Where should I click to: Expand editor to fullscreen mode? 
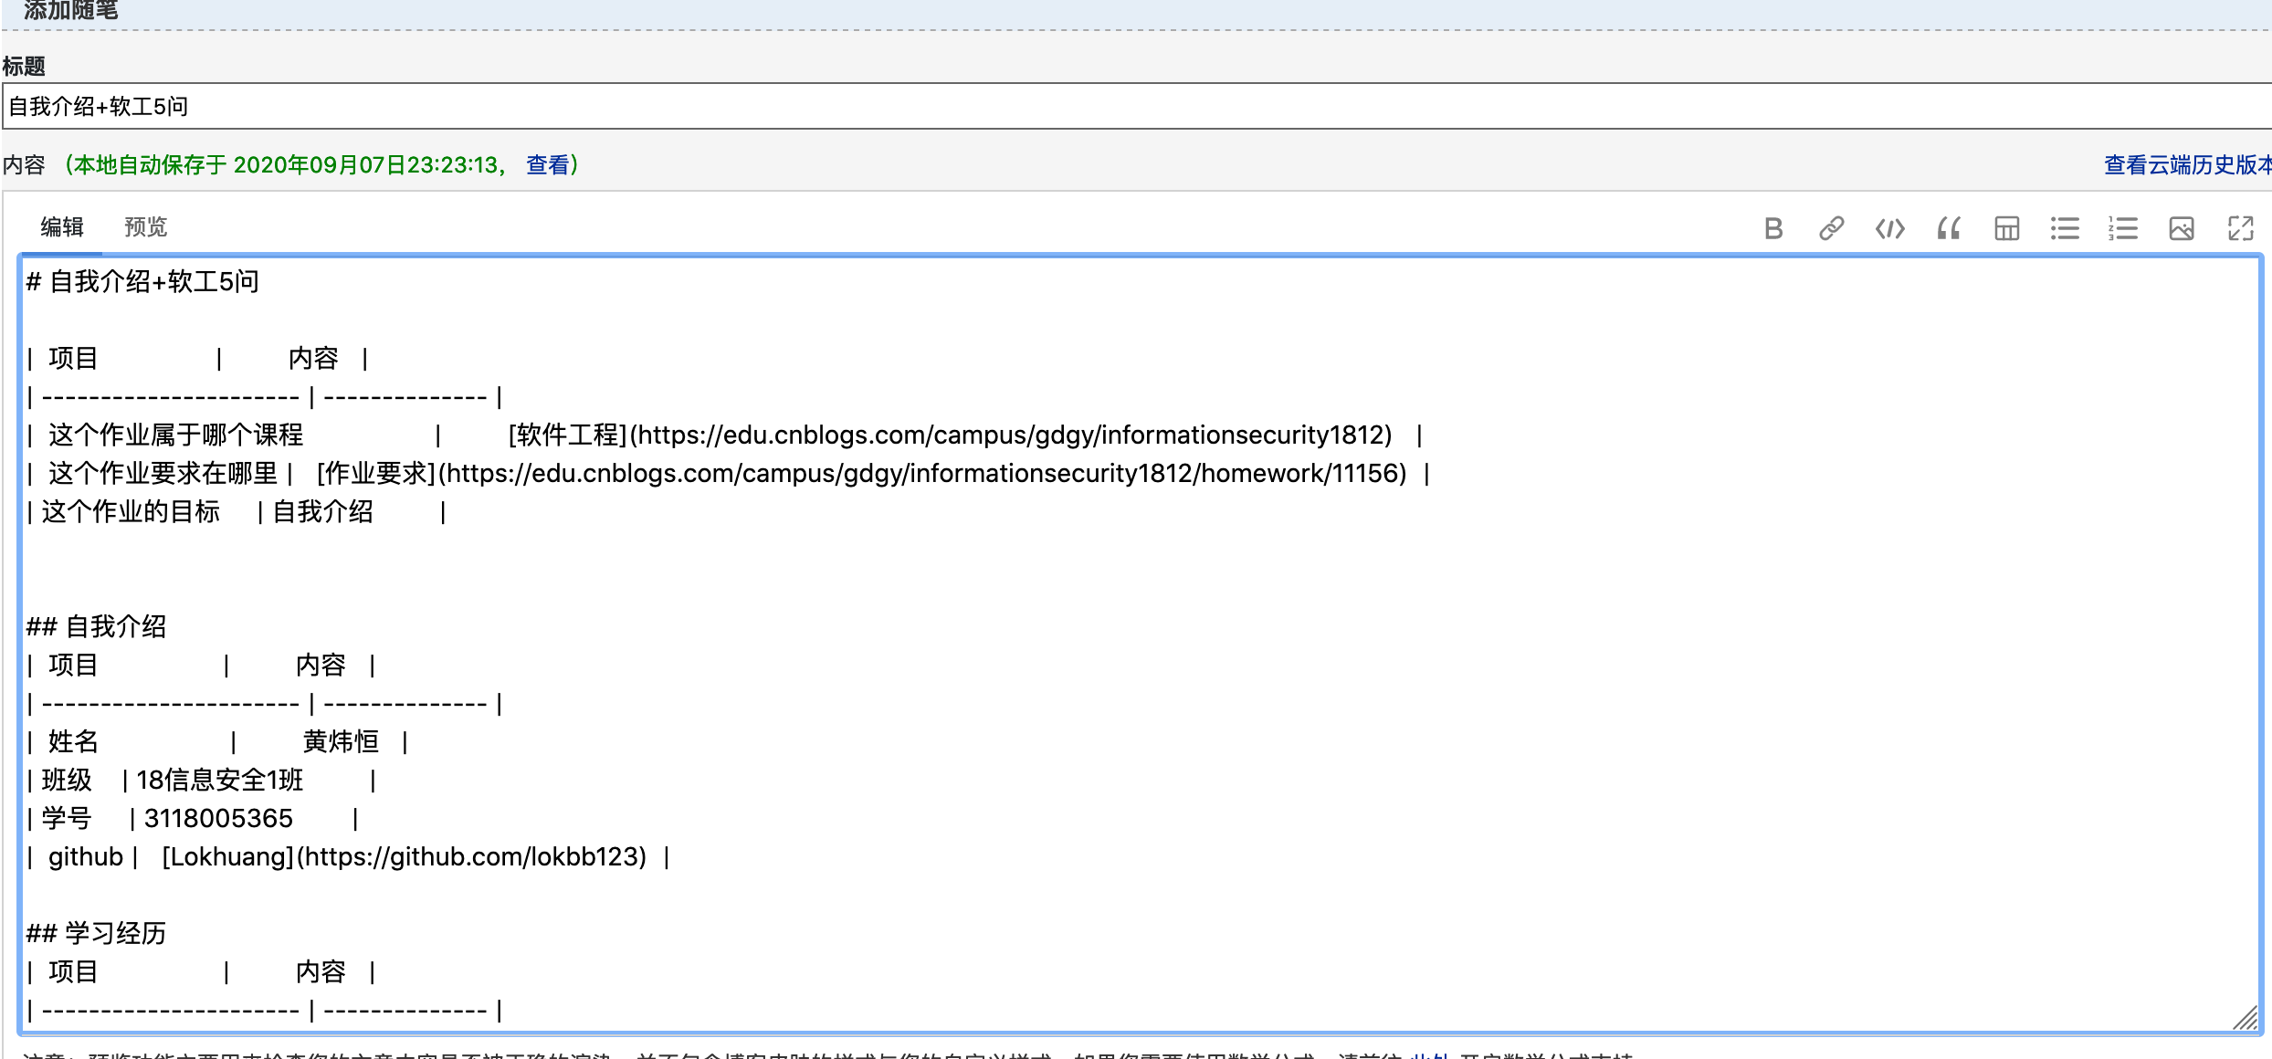tap(2240, 228)
